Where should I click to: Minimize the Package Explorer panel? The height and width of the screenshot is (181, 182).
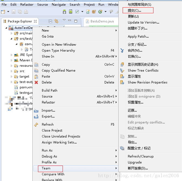(70, 20)
